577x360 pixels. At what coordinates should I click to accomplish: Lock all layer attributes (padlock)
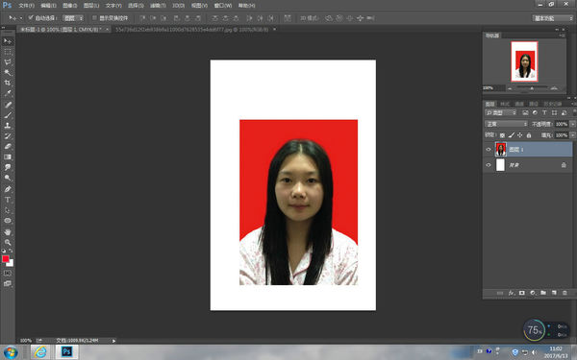[529, 135]
